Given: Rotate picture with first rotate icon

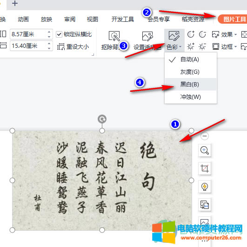Looking at the screenshot, I should (x=191, y=34).
